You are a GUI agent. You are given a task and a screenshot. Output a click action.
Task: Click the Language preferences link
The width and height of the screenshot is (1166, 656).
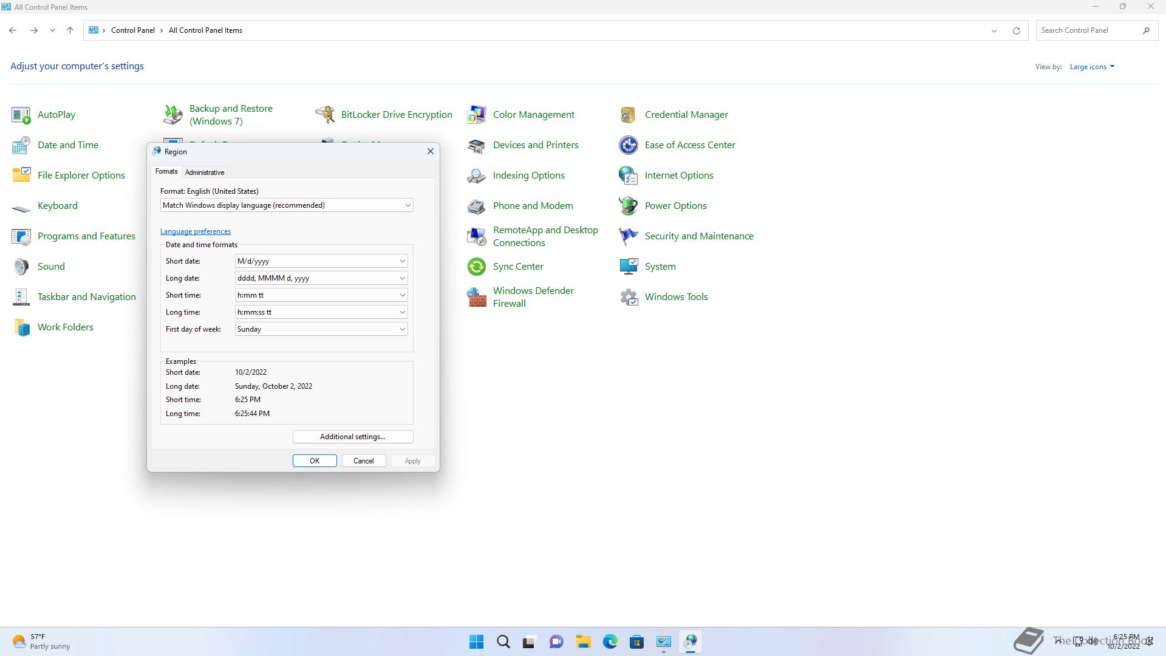[196, 231]
